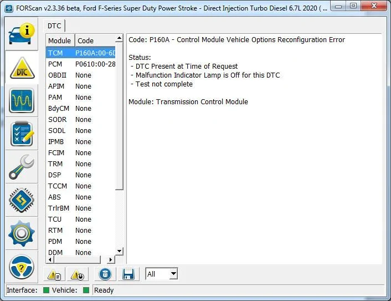Select the ABS module row

click(80, 197)
